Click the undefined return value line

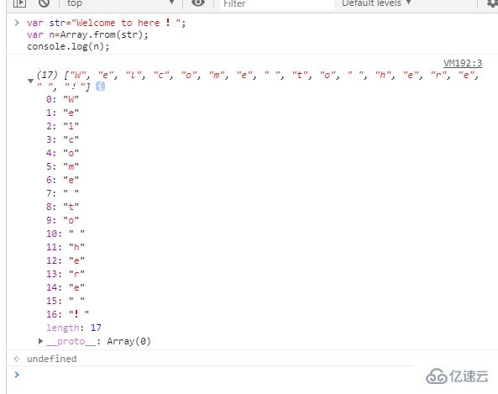click(52, 359)
